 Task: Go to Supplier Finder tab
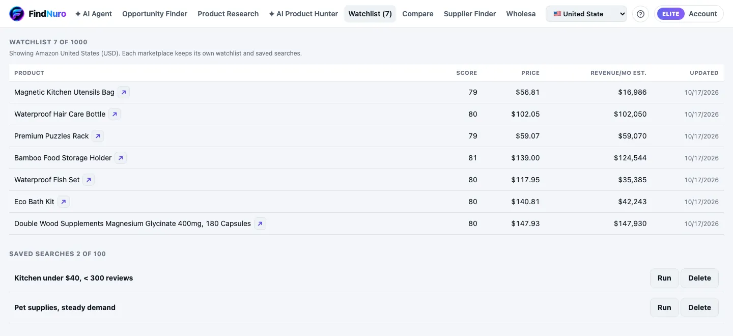point(470,14)
